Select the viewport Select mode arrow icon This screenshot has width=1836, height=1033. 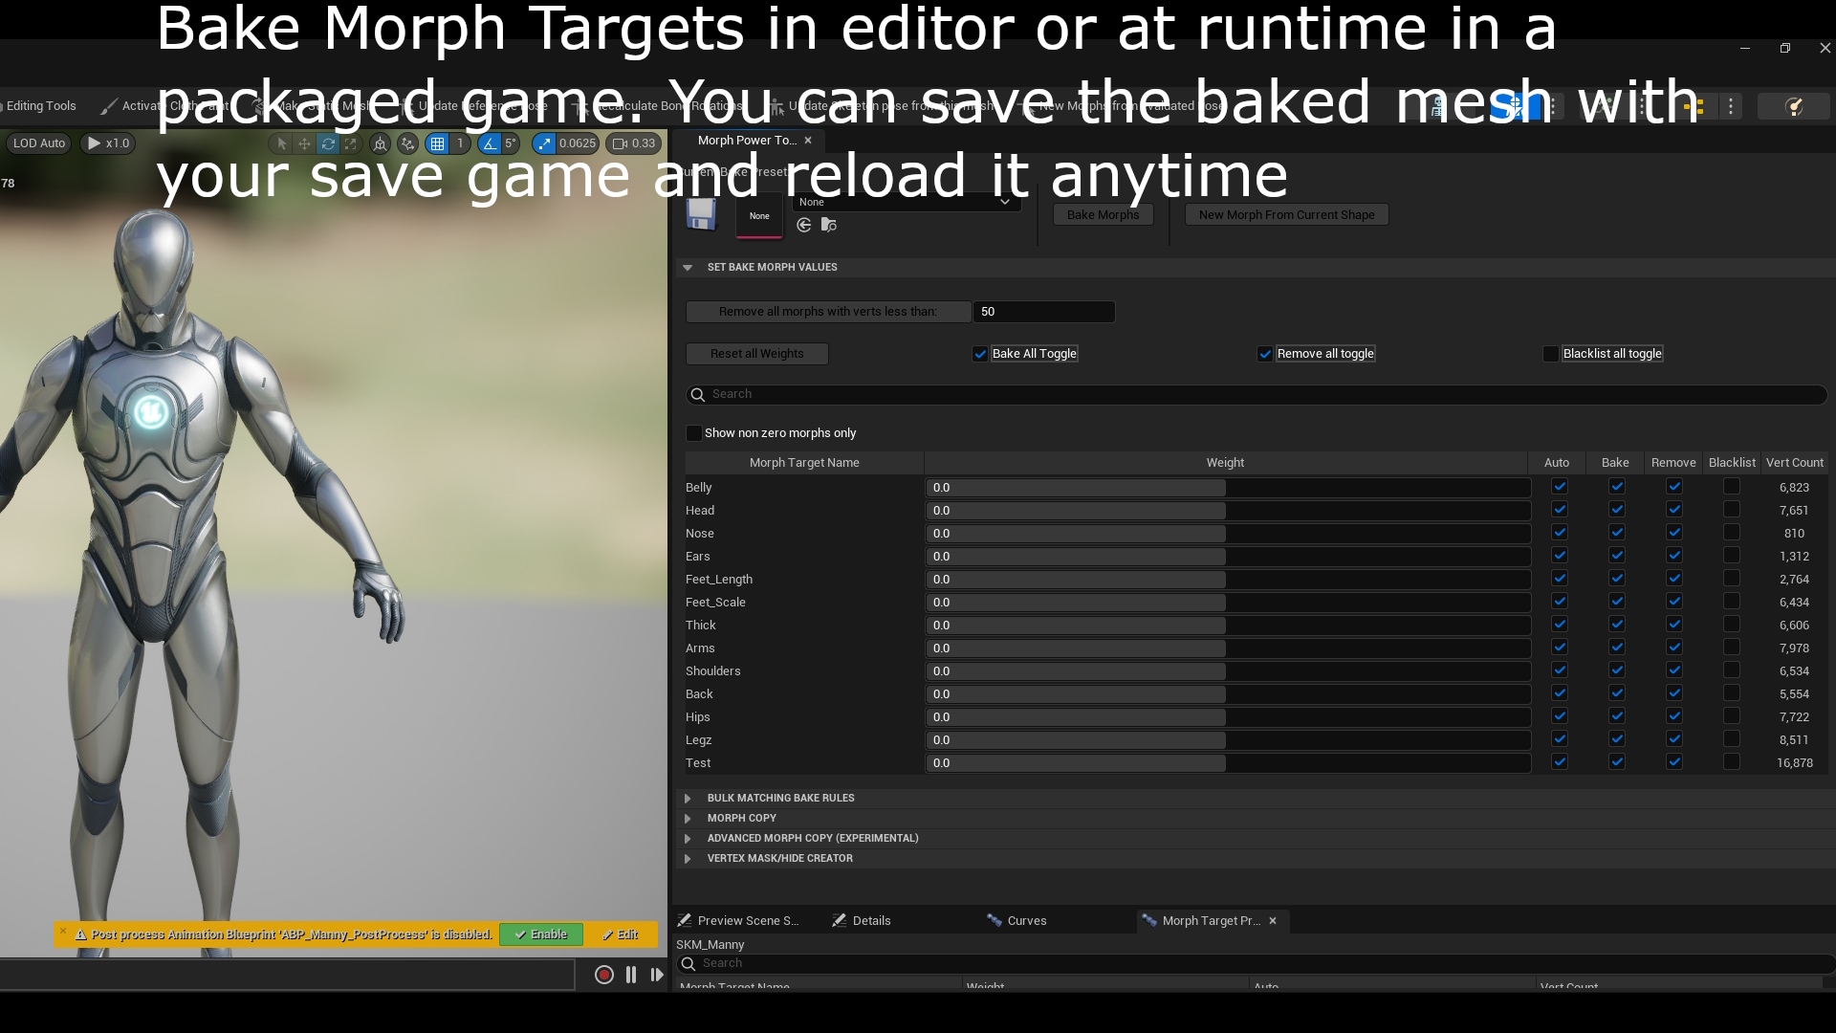click(x=281, y=143)
